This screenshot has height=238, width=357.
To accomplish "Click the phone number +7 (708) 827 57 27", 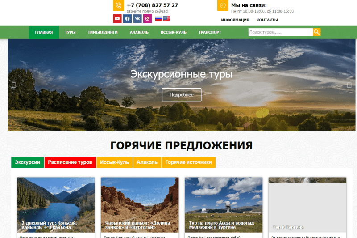I will [x=152, y=5].
